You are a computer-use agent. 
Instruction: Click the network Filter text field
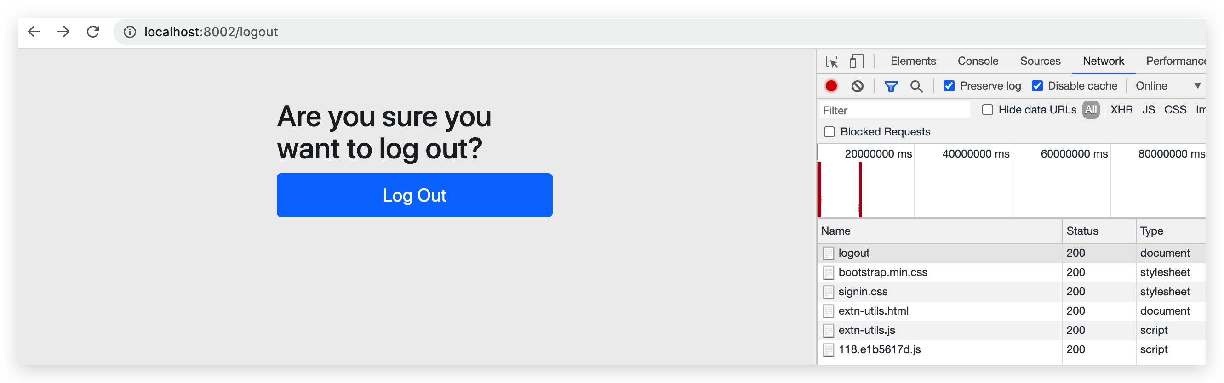(894, 111)
